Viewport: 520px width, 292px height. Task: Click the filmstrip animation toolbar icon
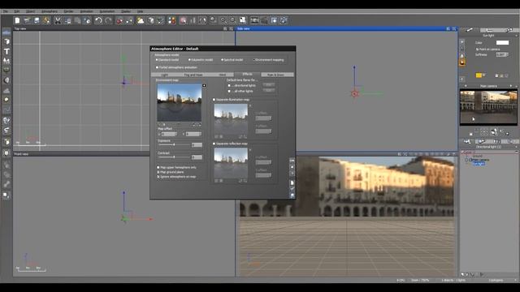254,20
